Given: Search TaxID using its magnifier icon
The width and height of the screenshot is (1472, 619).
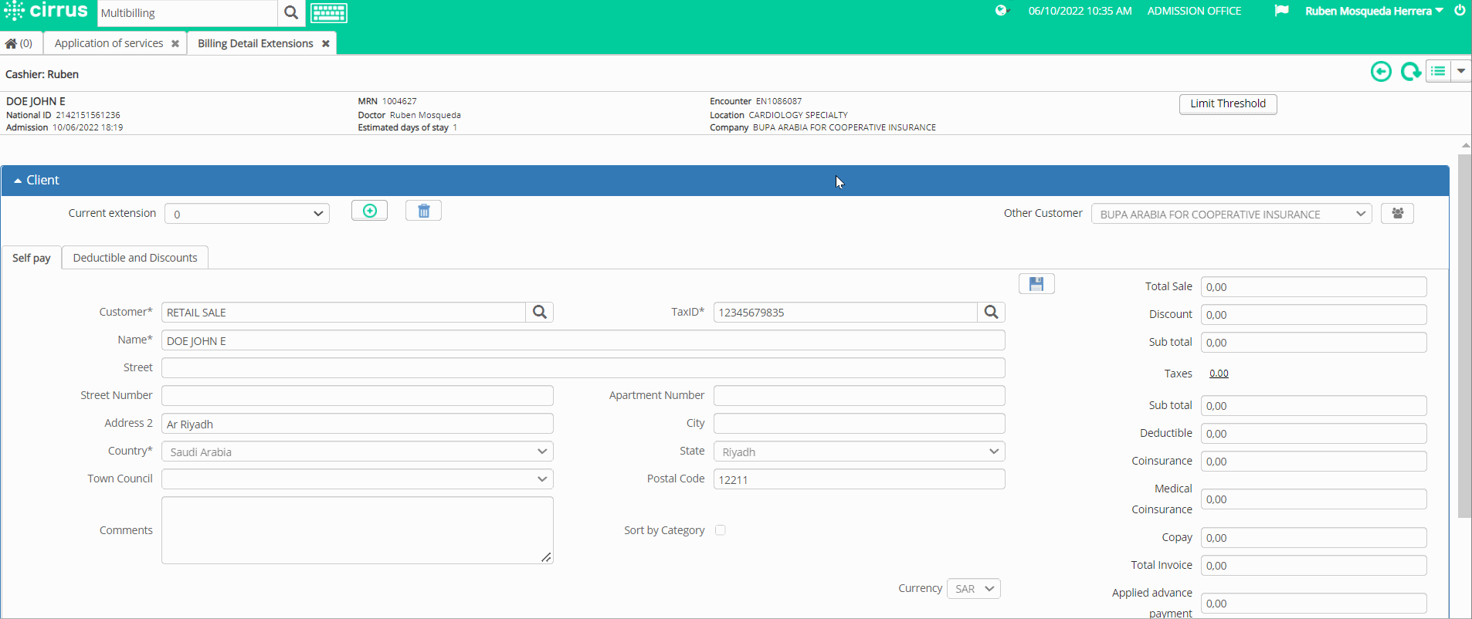Looking at the screenshot, I should 991,312.
